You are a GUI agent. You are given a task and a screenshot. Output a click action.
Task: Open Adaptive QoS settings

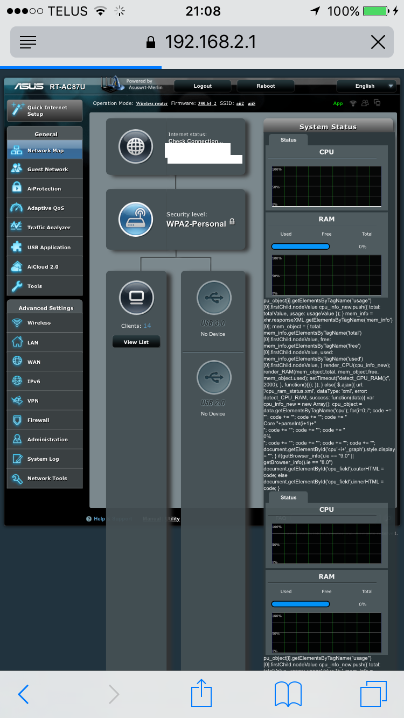tap(44, 208)
